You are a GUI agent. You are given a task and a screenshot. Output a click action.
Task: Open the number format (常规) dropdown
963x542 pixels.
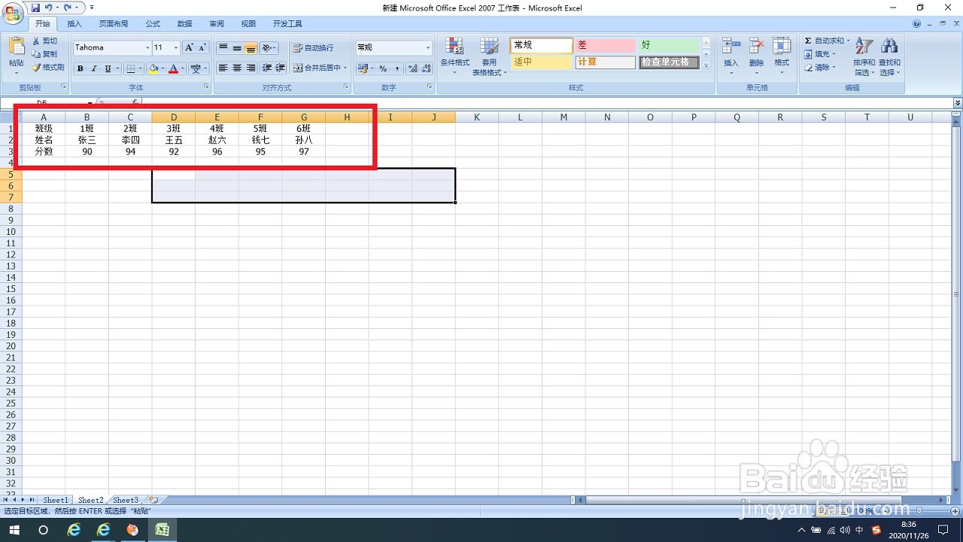pos(427,47)
